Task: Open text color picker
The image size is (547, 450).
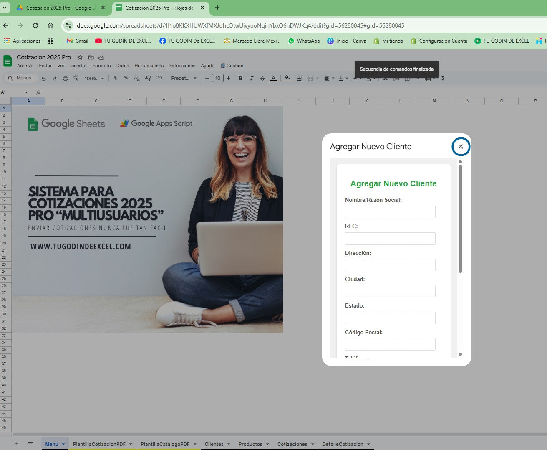Action: click(273, 78)
